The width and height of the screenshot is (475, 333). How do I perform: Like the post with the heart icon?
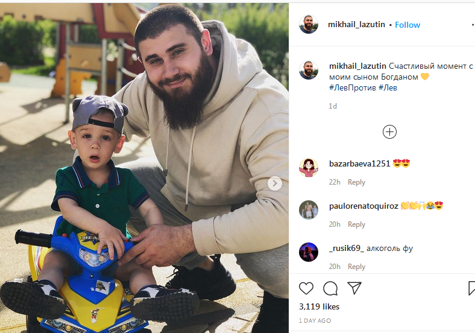point(306,288)
